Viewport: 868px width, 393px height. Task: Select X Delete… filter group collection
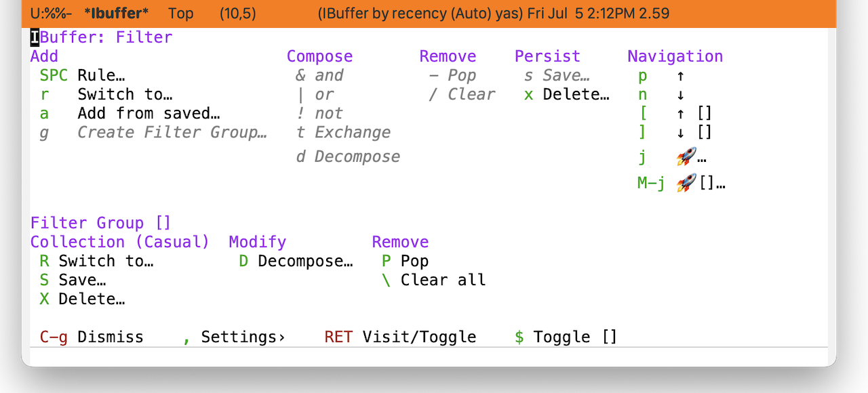82,299
